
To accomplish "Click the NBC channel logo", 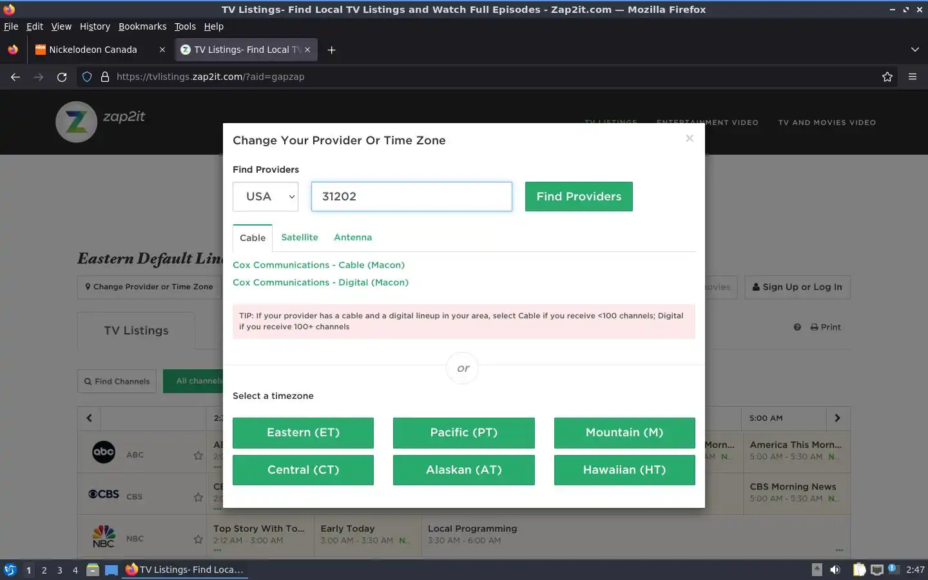I will point(103,536).
